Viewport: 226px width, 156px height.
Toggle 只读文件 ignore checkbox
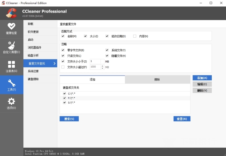click(x=63, y=56)
